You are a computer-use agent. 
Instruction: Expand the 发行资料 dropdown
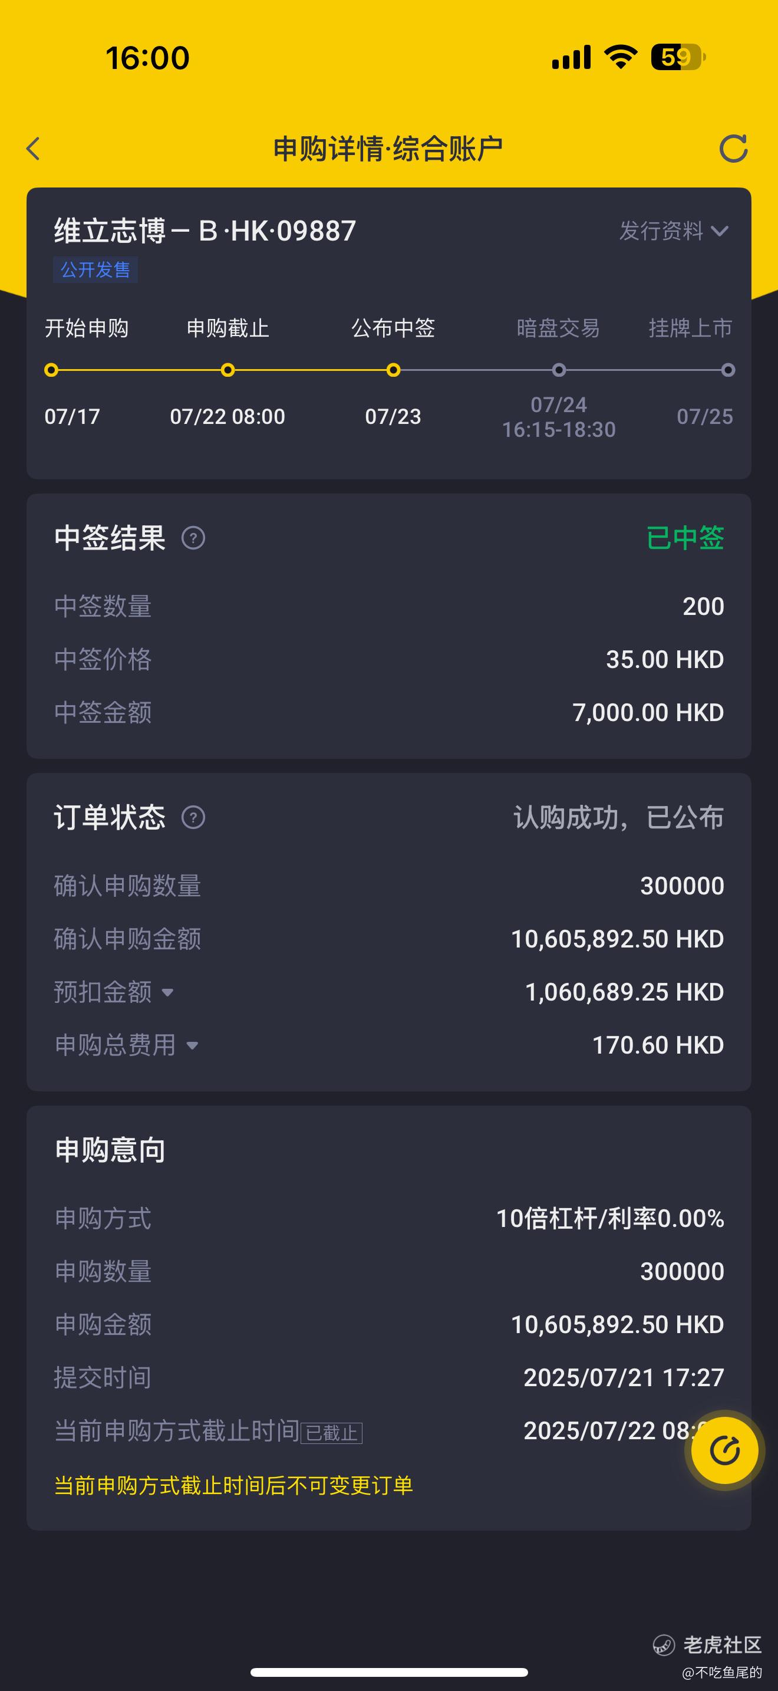click(x=674, y=231)
